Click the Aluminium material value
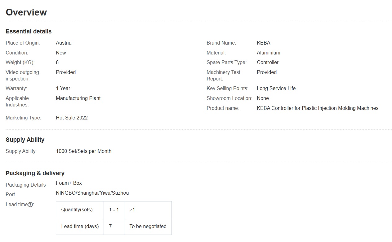The width and height of the screenshot is (392, 242). (x=268, y=53)
